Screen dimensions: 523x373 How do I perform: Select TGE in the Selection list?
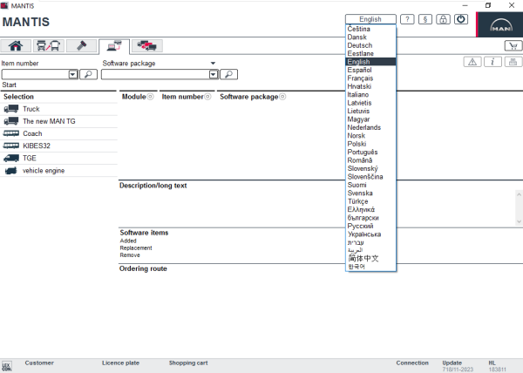tap(58, 159)
